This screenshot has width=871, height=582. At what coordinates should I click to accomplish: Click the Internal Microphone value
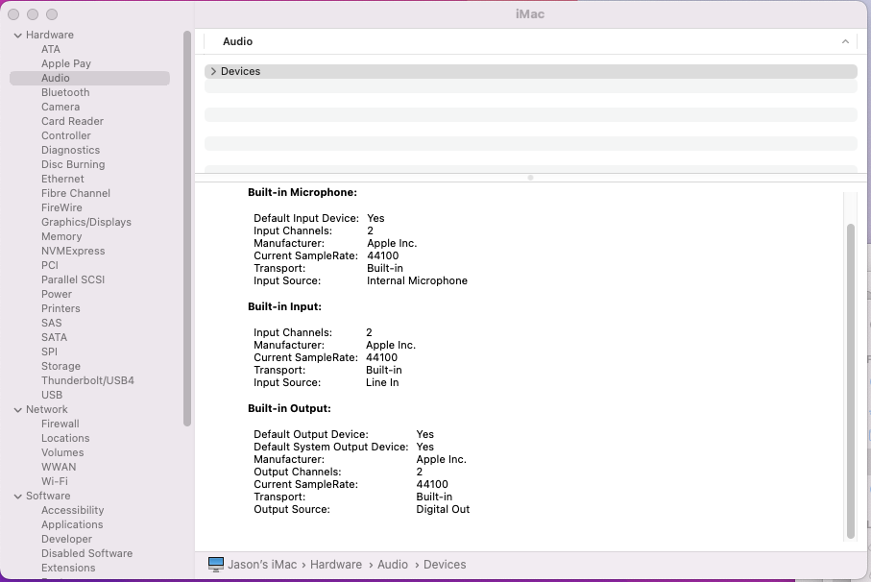tap(417, 280)
